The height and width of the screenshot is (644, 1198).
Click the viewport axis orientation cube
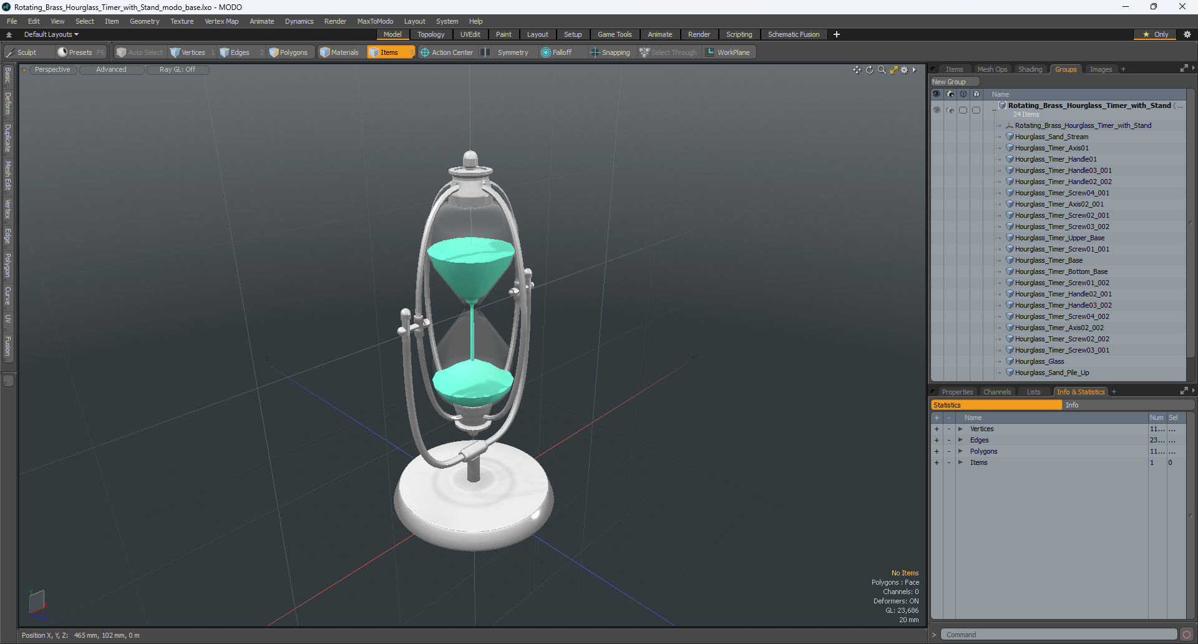pos(37,603)
